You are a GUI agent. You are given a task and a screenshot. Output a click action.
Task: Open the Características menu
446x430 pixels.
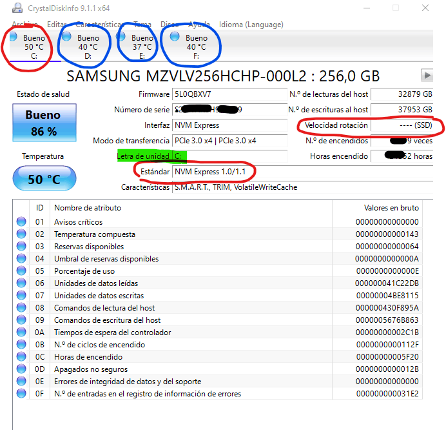click(100, 25)
